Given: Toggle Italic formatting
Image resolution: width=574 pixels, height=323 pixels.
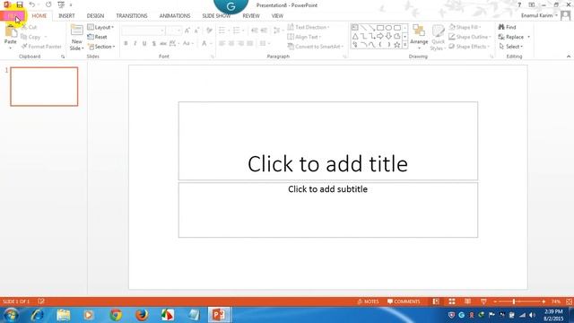Looking at the screenshot, I should (x=135, y=44).
